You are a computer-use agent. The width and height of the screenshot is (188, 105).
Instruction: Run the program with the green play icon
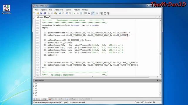pos(74,13)
